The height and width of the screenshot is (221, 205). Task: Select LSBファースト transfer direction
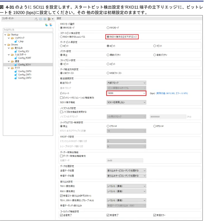(x=61, y=73)
